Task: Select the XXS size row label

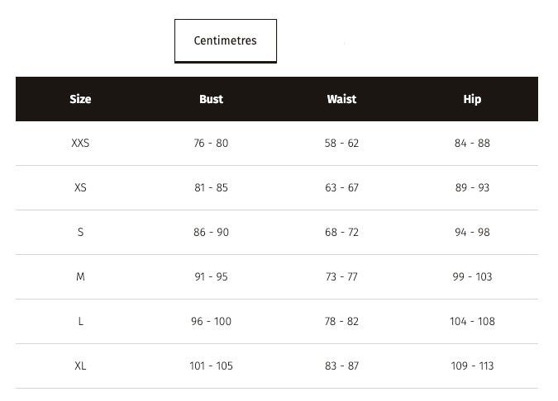Action: tap(80, 143)
